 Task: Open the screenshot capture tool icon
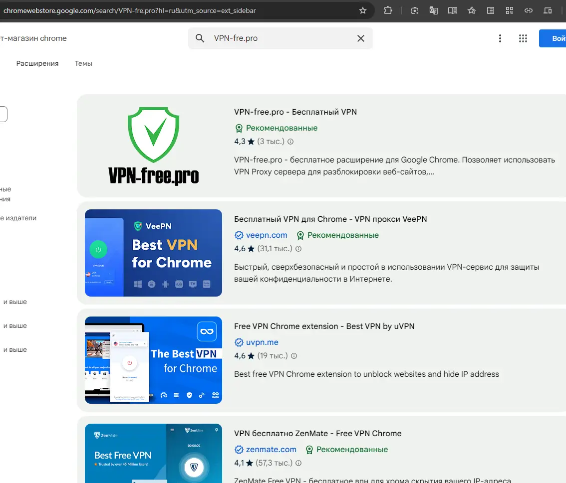pyautogui.click(x=415, y=10)
